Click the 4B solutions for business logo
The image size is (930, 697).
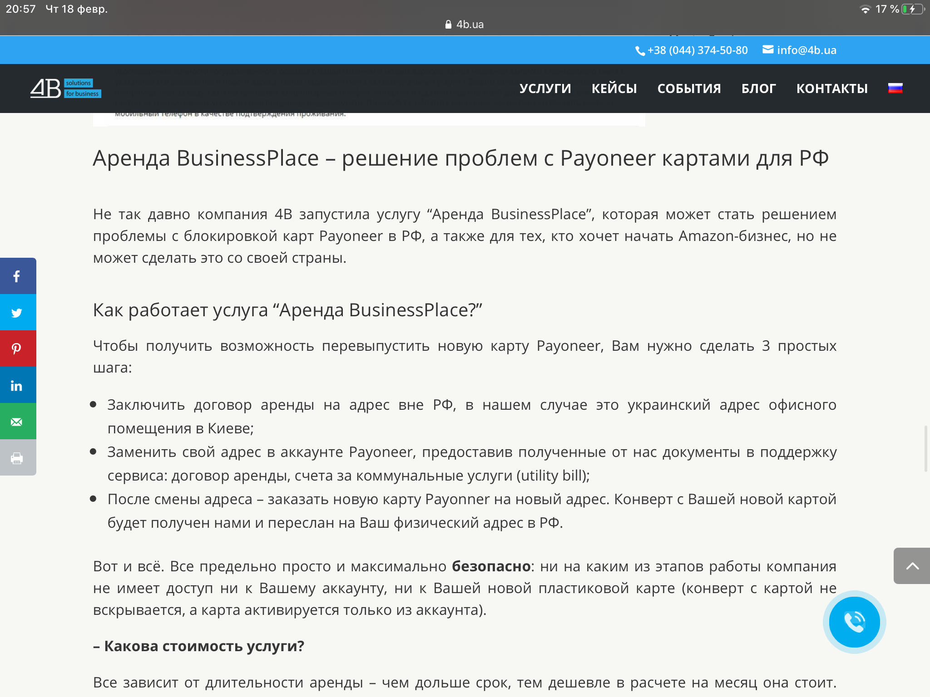click(x=65, y=88)
